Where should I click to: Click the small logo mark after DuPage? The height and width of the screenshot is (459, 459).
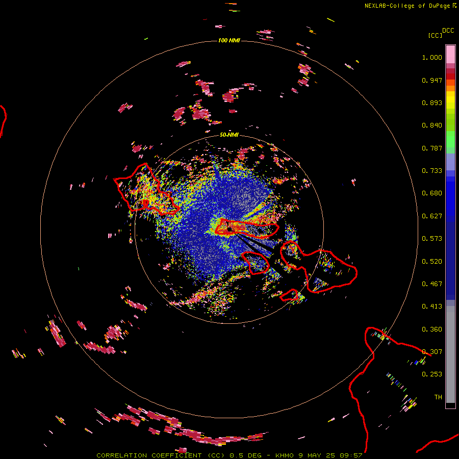(x=454, y=5)
